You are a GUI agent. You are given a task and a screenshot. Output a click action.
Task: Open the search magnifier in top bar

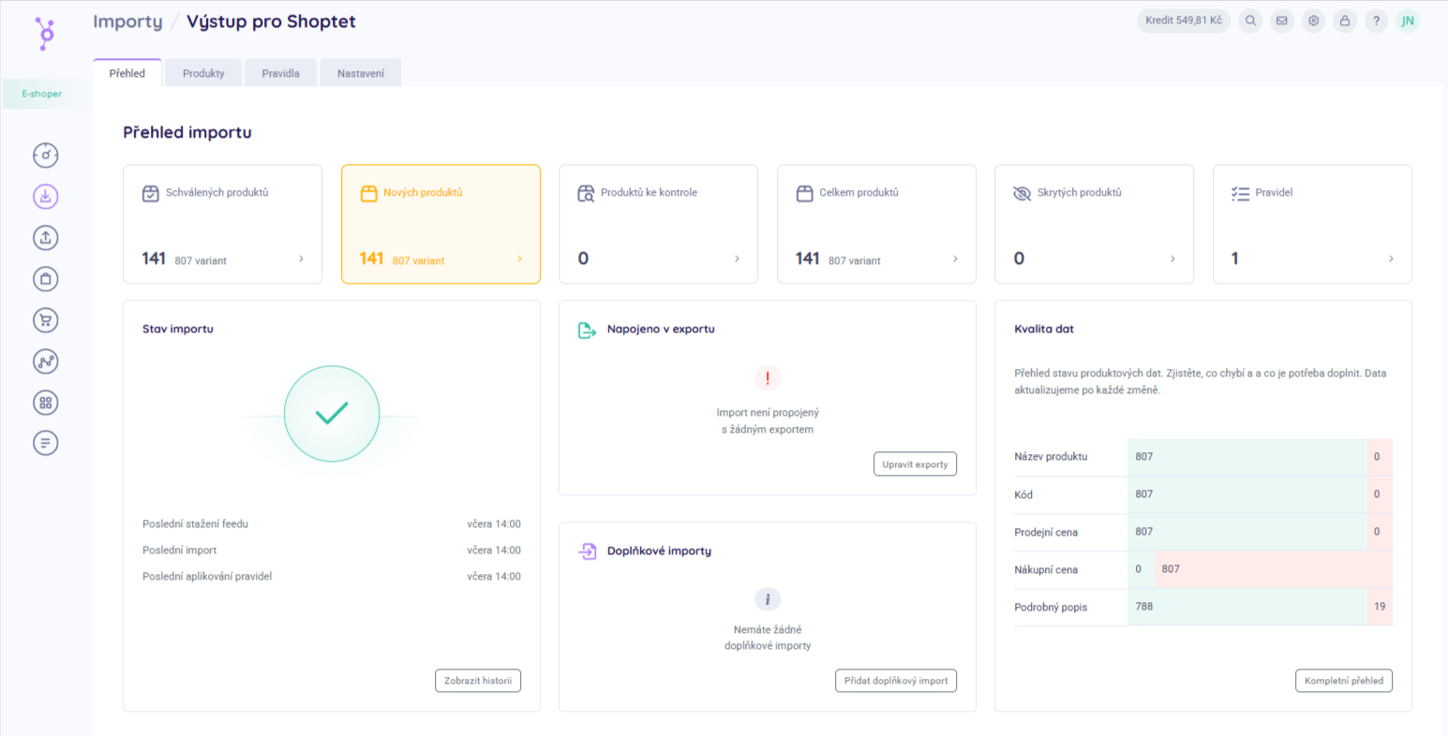[x=1250, y=21]
